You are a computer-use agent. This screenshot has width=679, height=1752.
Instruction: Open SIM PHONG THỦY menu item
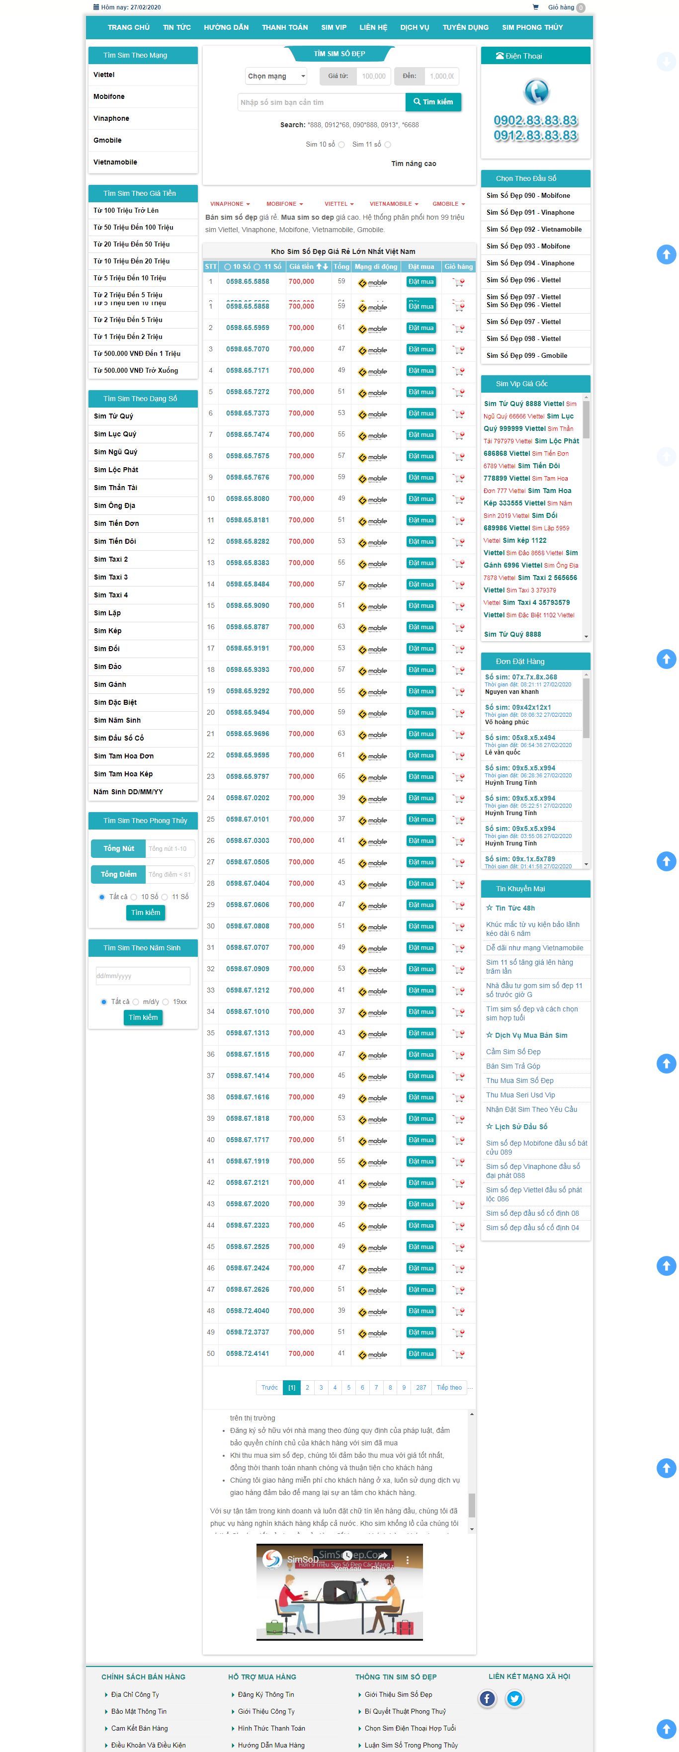(533, 27)
